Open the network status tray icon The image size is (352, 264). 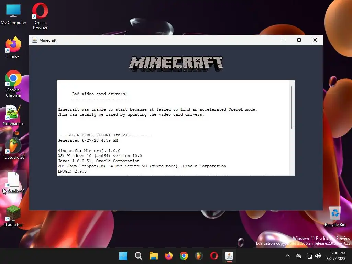[310, 256]
